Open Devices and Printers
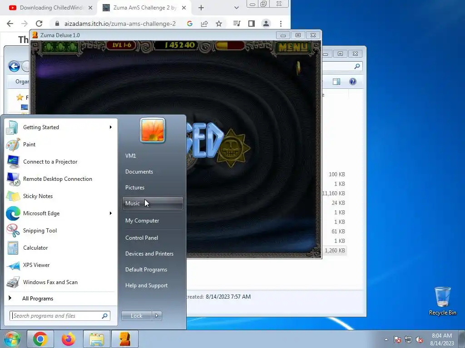The width and height of the screenshot is (465, 348). 153,254
